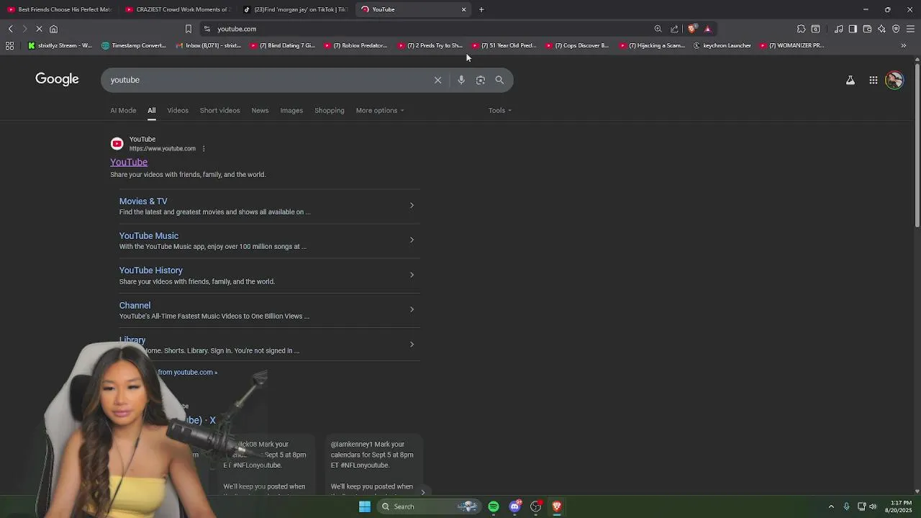Switch to the TikTok morgan jay tab
This screenshot has width=921, height=518.
[x=295, y=9]
